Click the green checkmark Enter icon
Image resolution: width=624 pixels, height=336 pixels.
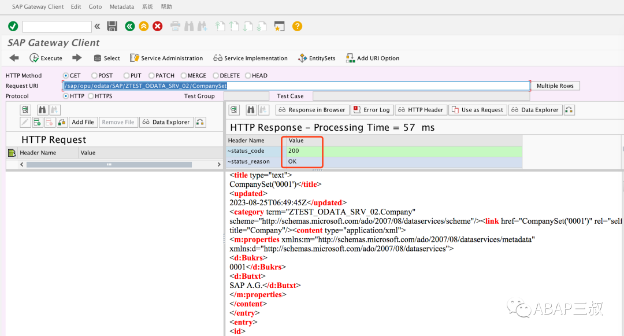click(13, 26)
